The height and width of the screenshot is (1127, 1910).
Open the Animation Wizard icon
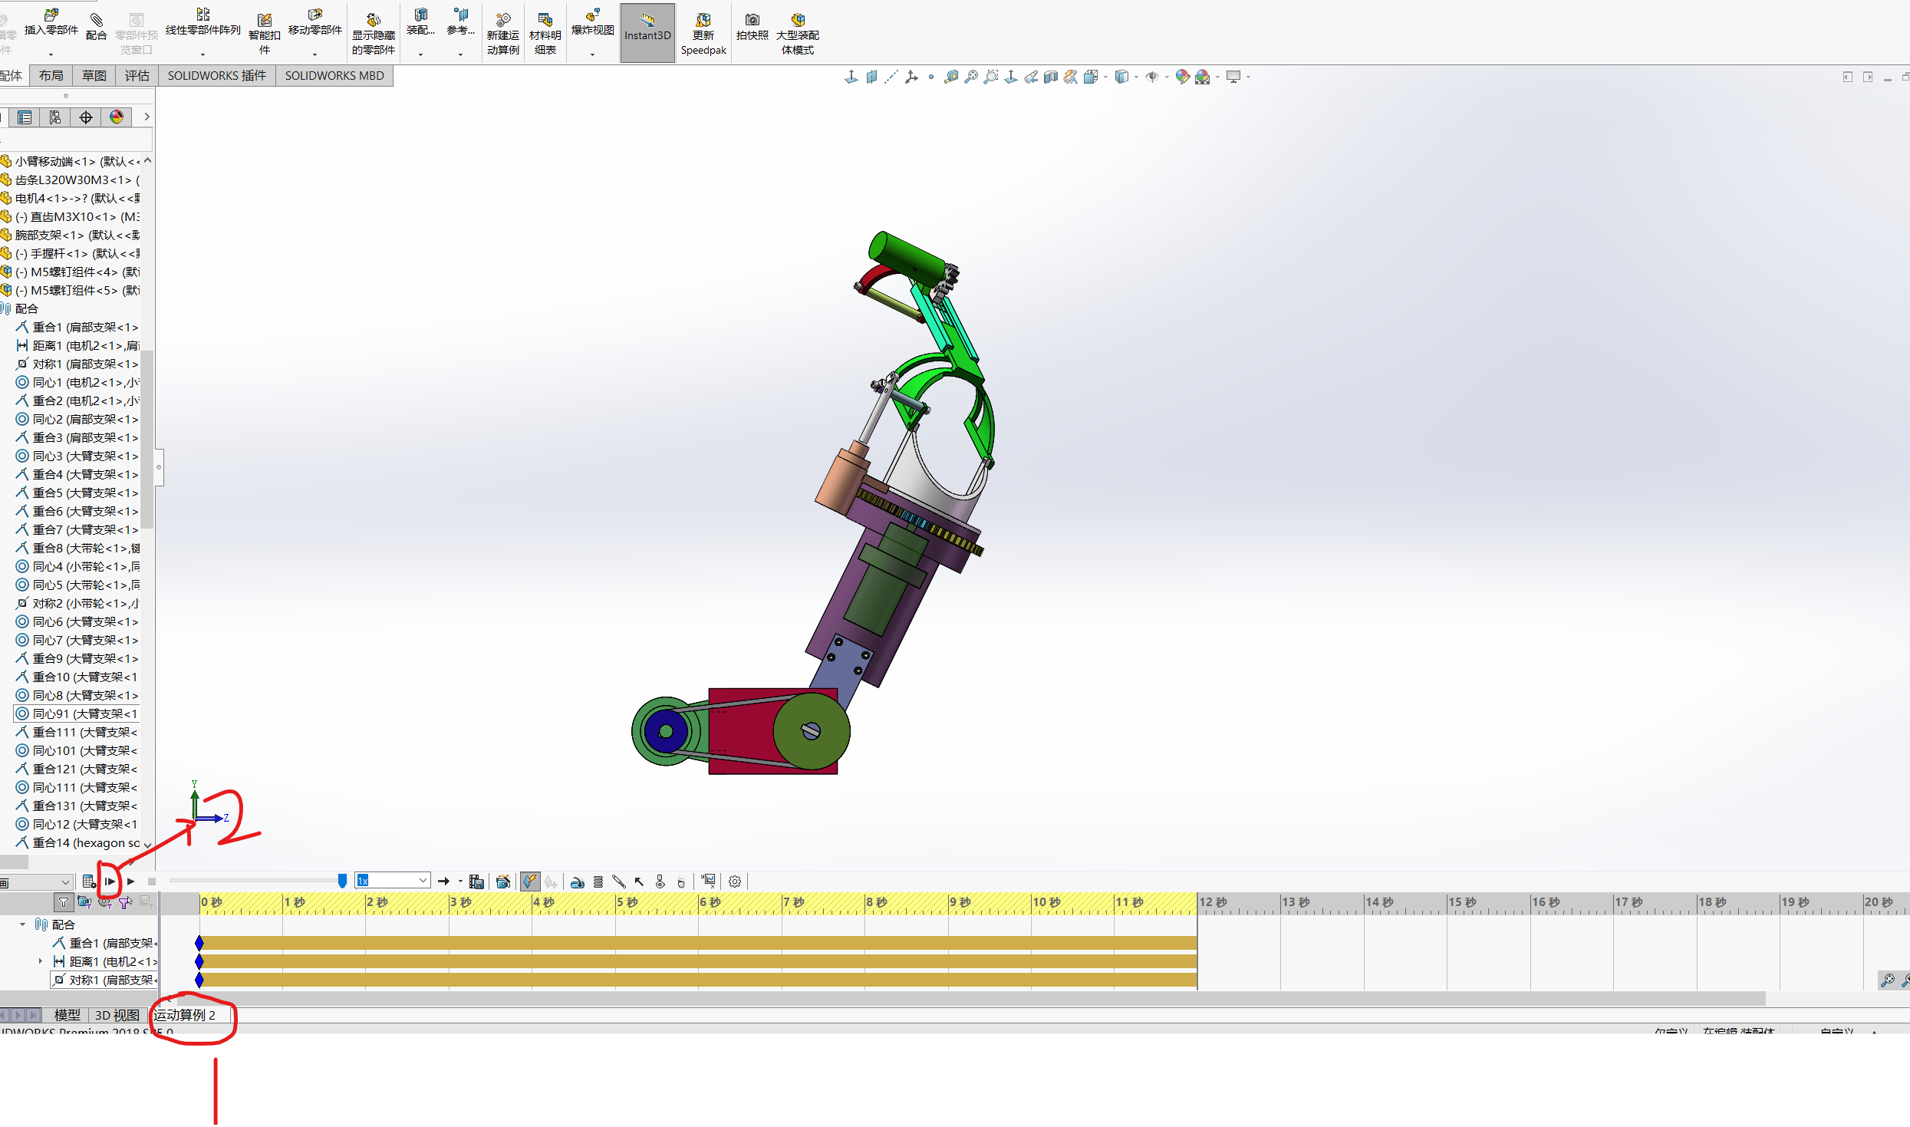point(503,881)
